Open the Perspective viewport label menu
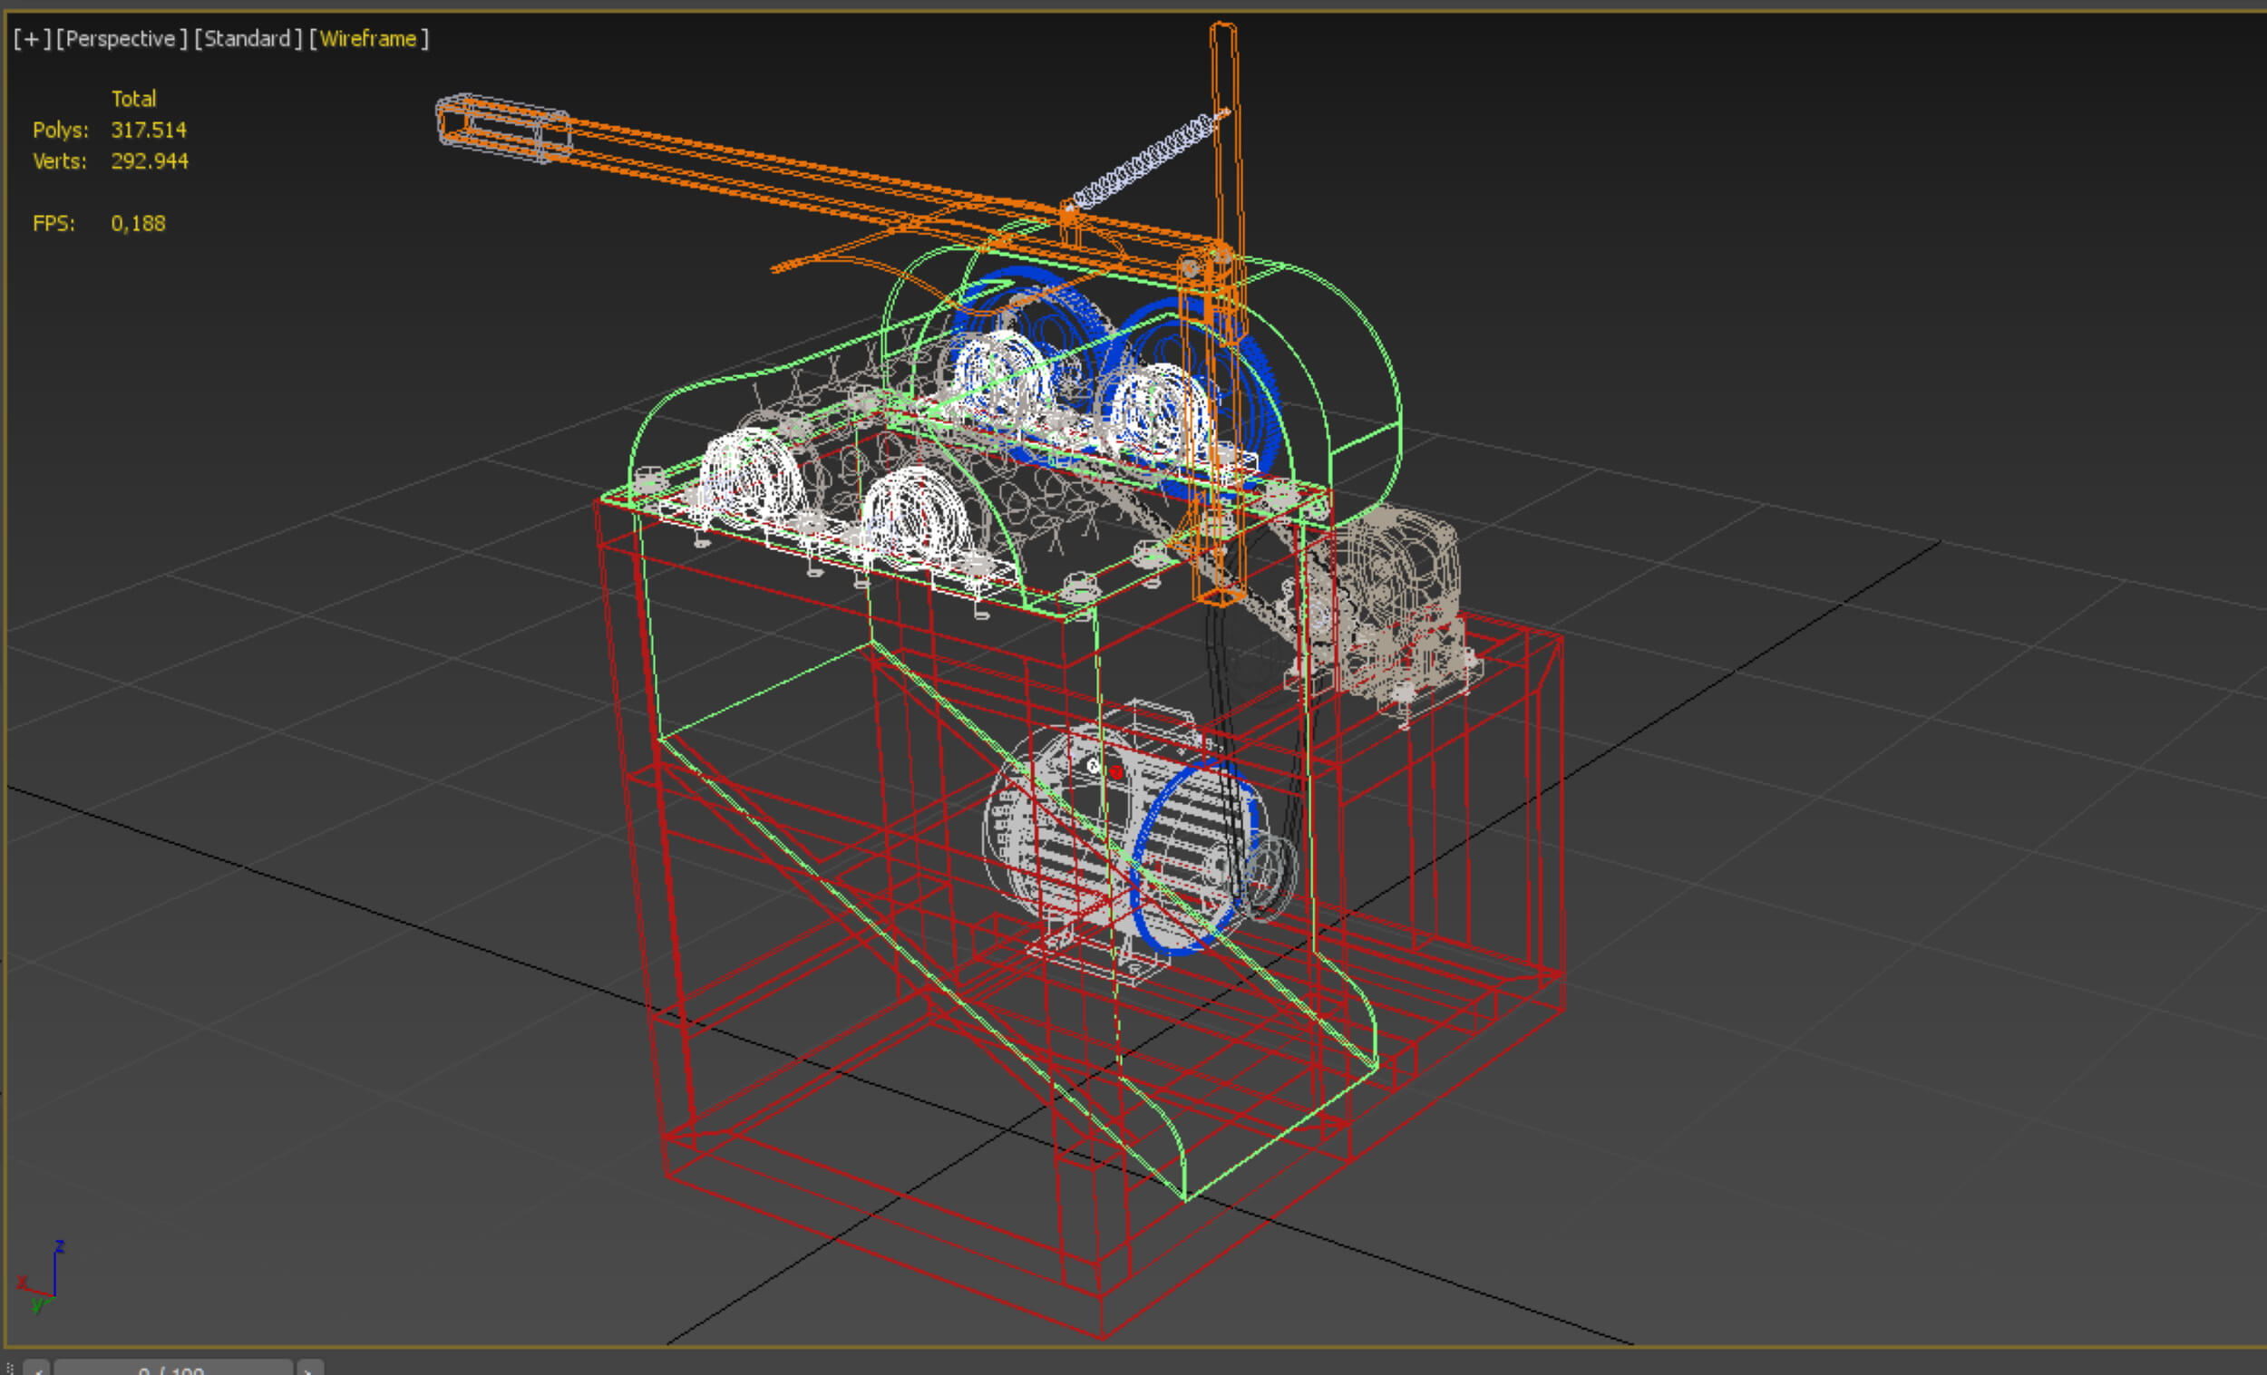This screenshot has height=1375, width=2267. 122,39
